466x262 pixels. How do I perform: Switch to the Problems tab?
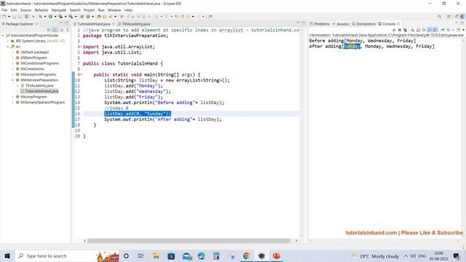(320, 24)
